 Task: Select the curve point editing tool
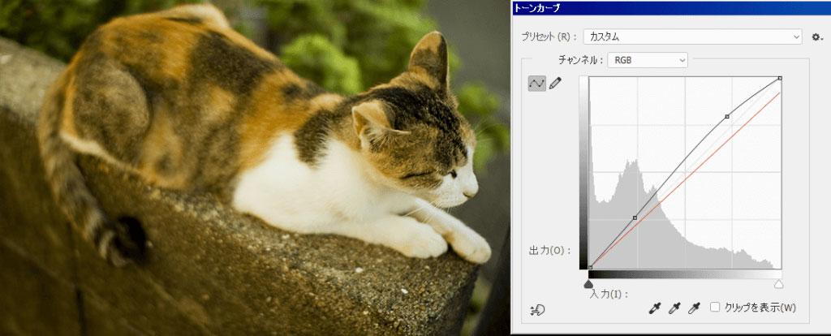[x=536, y=84]
